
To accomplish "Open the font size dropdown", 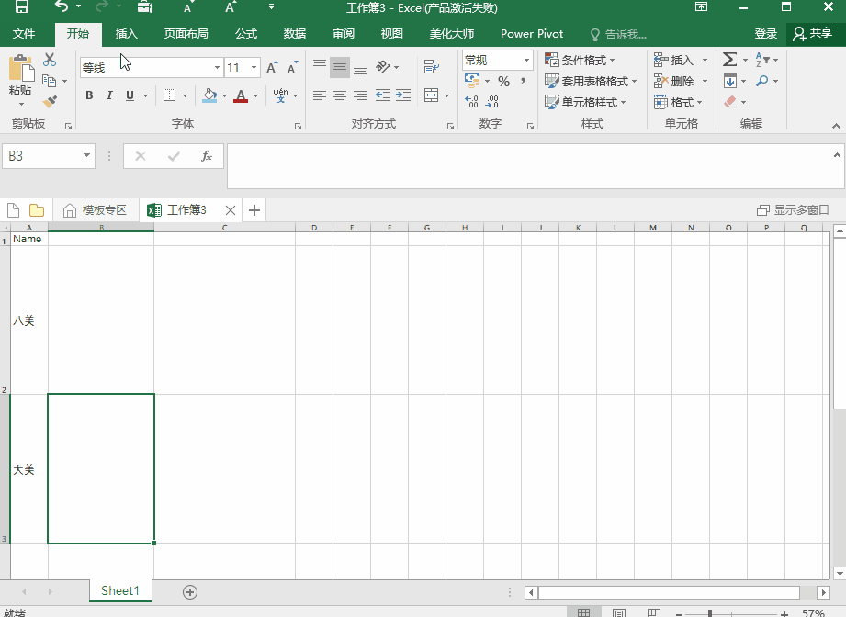I will [254, 67].
